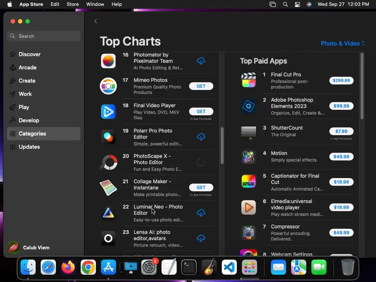The height and width of the screenshot is (282, 376).
Task: Open Terminal from the Dock
Action: (x=189, y=267)
